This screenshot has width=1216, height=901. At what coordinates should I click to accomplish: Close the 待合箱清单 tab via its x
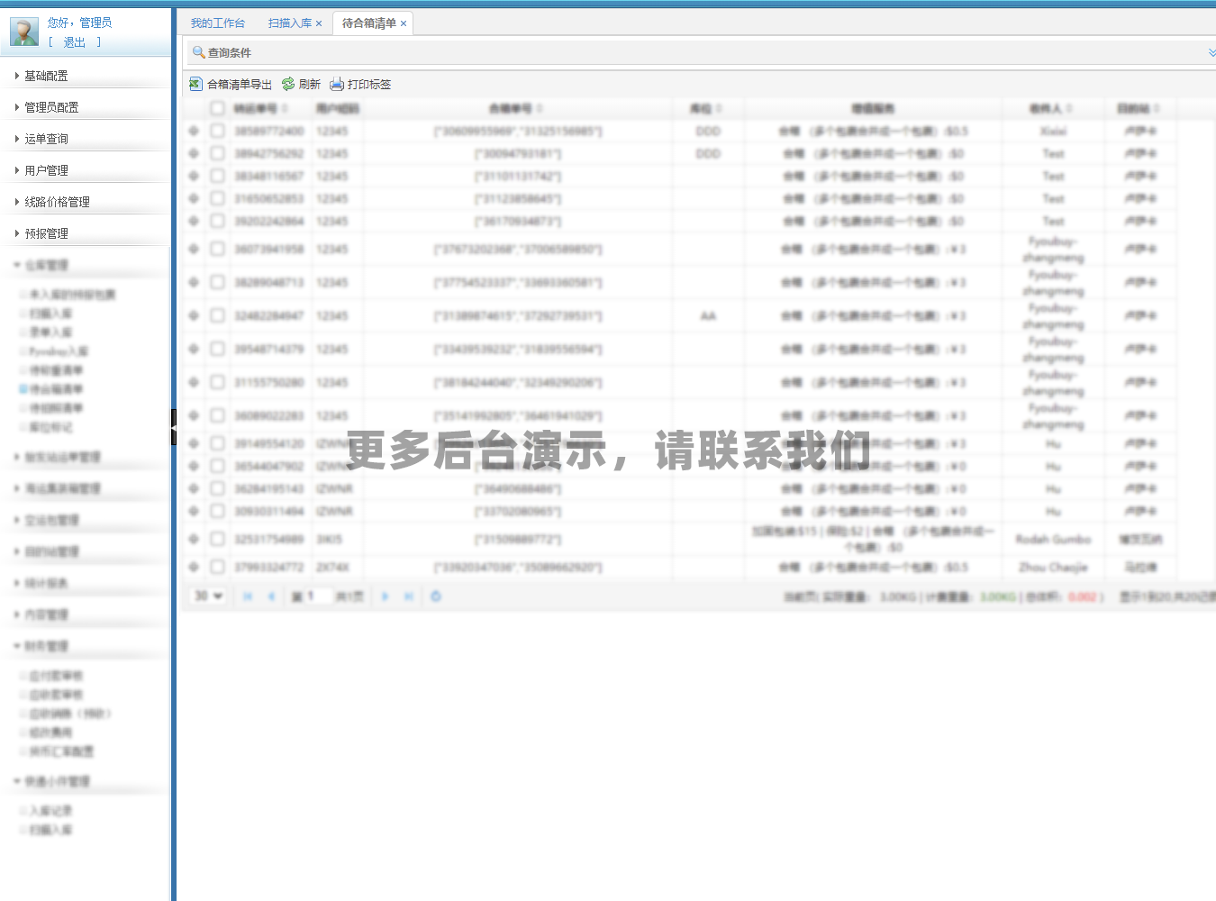pyautogui.click(x=404, y=23)
